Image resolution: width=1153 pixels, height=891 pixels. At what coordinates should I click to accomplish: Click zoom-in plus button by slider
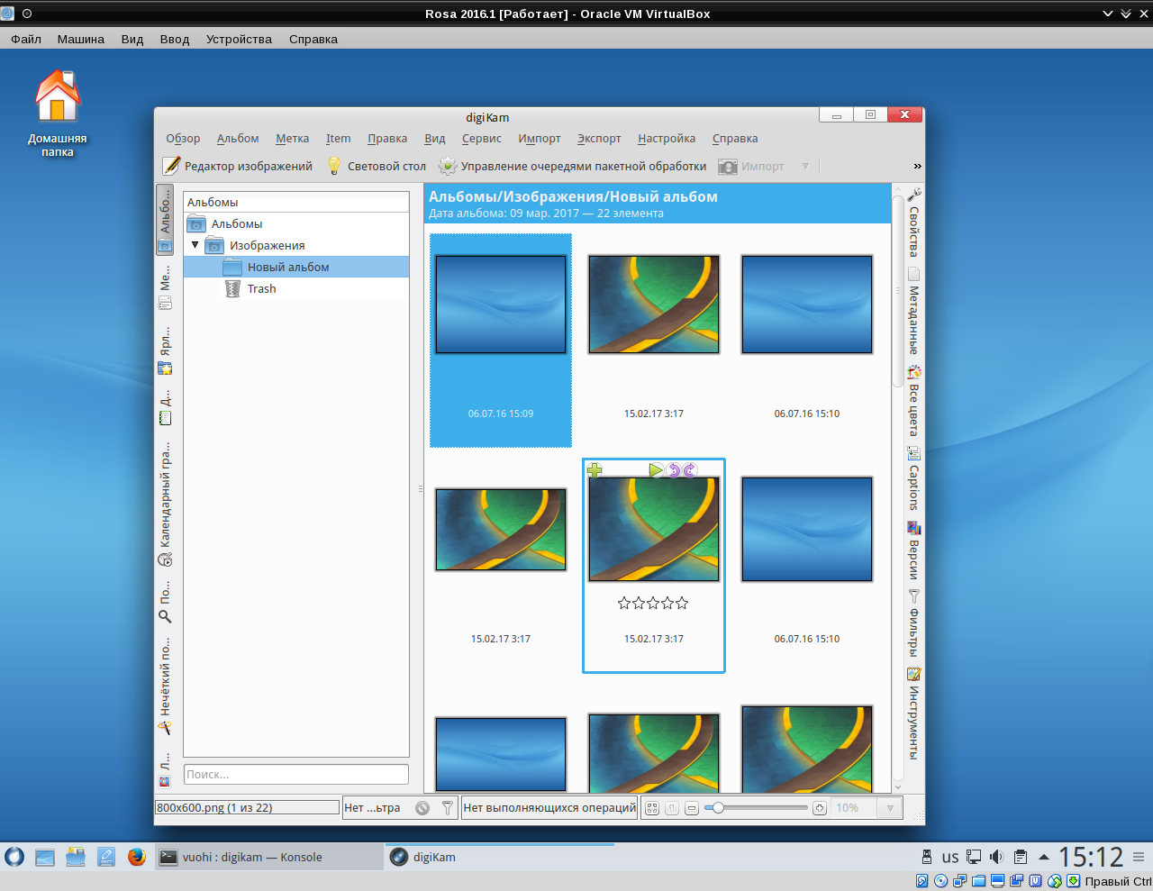(x=820, y=808)
